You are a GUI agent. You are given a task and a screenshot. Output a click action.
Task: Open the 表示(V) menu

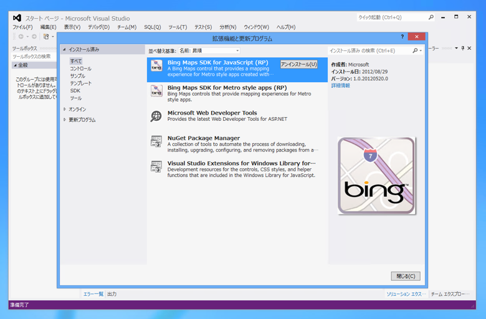click(x=72, y=27)
